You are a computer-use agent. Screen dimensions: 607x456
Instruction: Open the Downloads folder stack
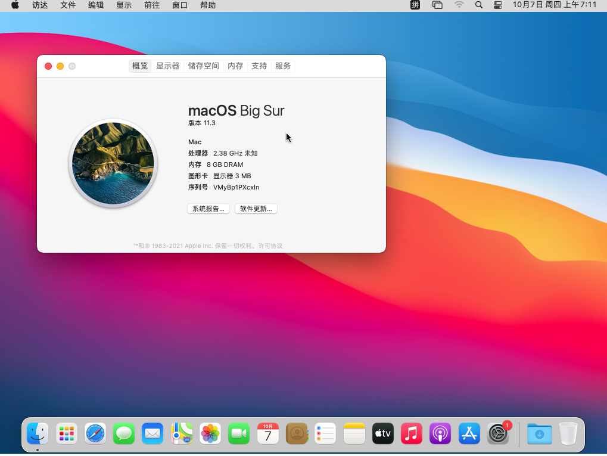539,433
